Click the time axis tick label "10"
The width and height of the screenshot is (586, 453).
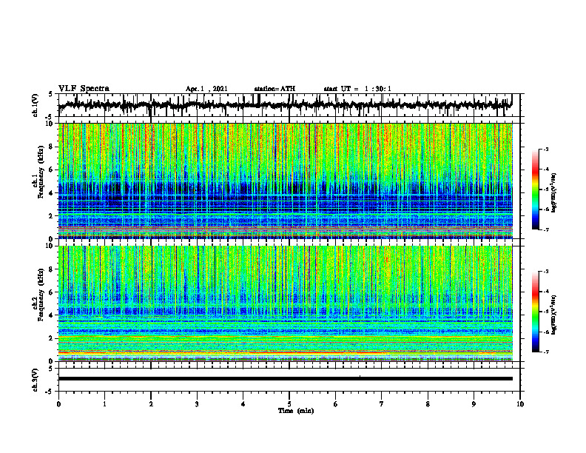(520, 404)
